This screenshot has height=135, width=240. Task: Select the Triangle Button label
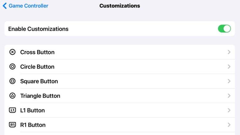click(40, 96)
